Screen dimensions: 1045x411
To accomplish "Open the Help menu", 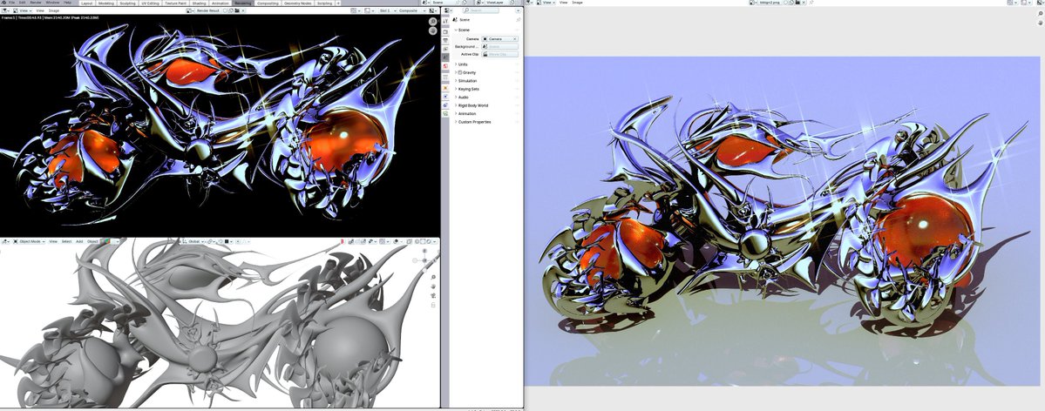I will [67, 3].
